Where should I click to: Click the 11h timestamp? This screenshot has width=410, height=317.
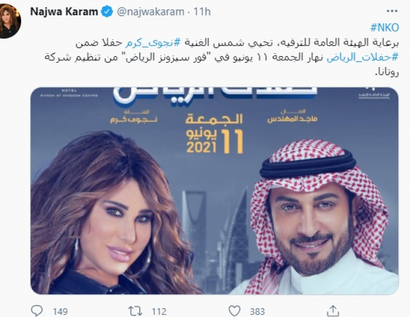[202, 12]
